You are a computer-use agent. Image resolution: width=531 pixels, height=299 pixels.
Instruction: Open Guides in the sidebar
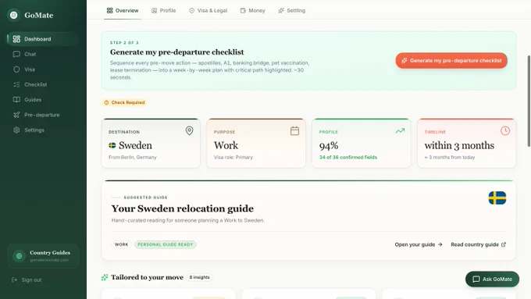43,100
